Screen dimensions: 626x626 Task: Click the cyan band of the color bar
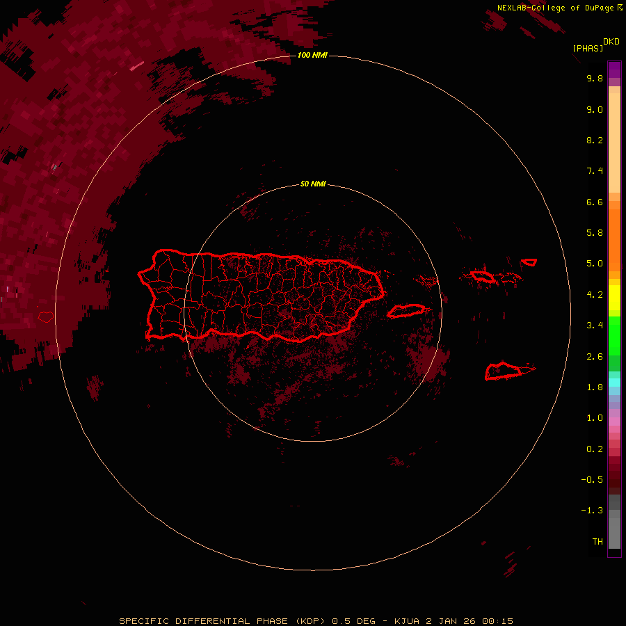point(614,383)
